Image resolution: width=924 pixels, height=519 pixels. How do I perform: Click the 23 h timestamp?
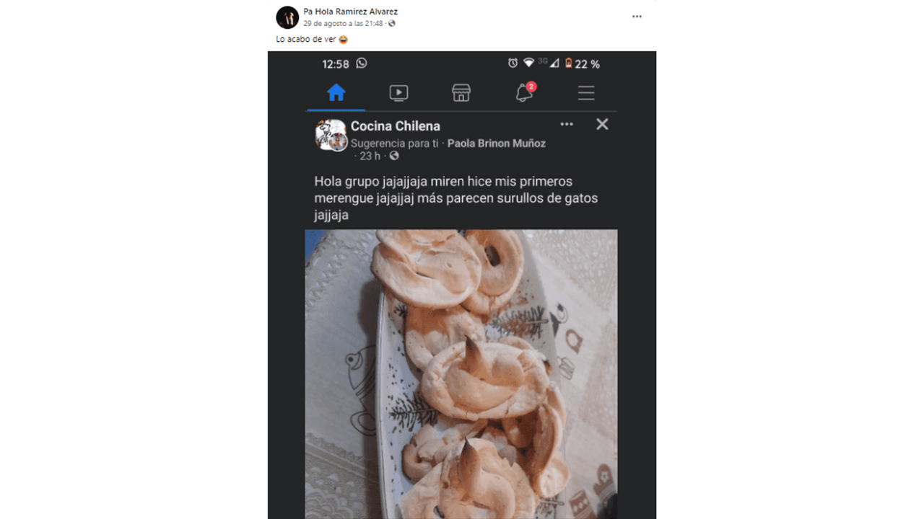click(372, 154)
